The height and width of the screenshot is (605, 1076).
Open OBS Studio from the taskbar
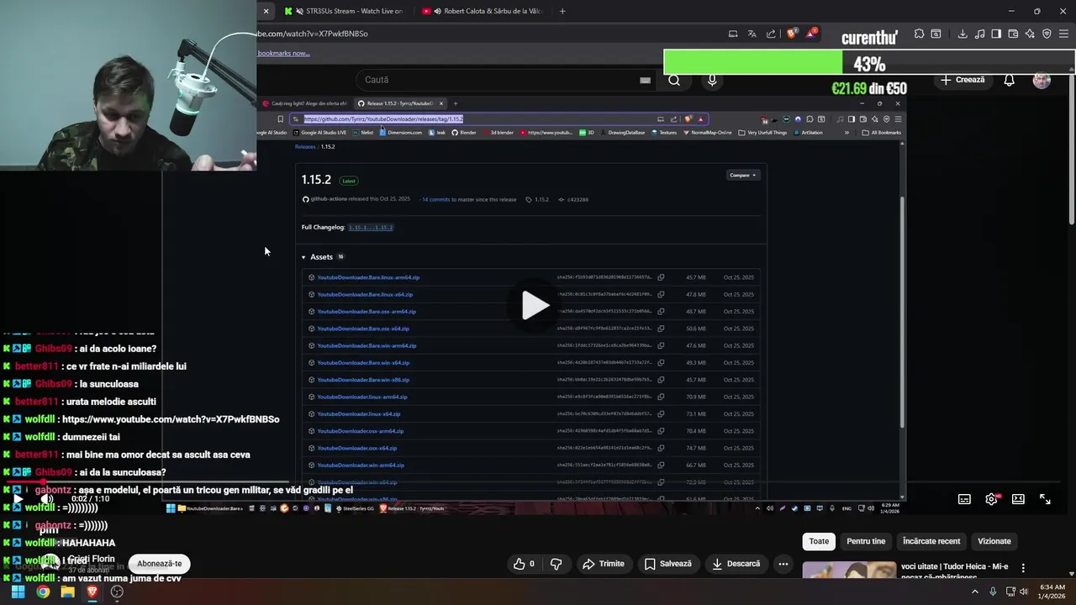pos(117,592)
